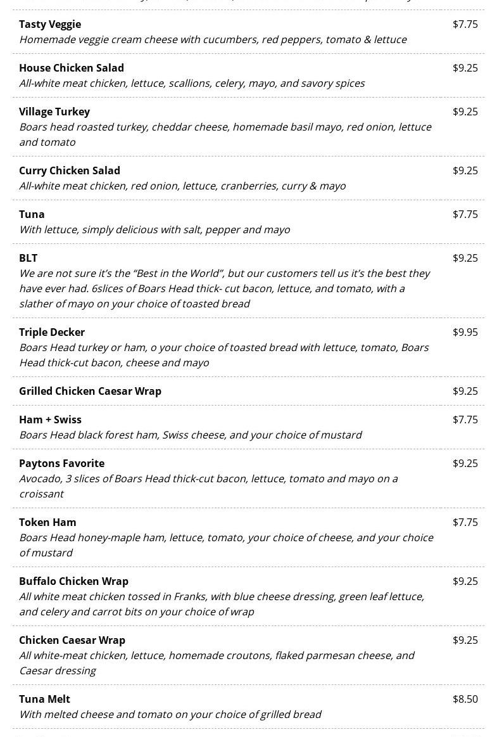Select the Paytons Favorite heading
The height and width of the screenshot is (737, 497).
pyautogui.click(x=61, y=463)
